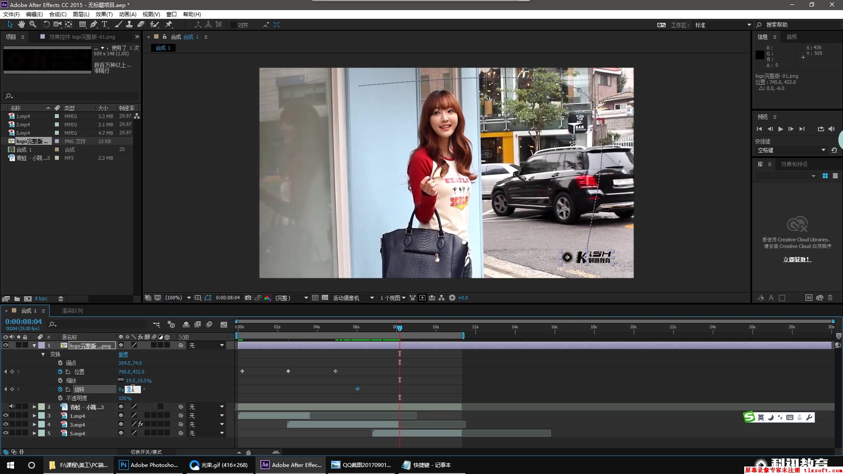
Task: Collapse the logo png layer triangle
Action: click(x=34, y=345)
